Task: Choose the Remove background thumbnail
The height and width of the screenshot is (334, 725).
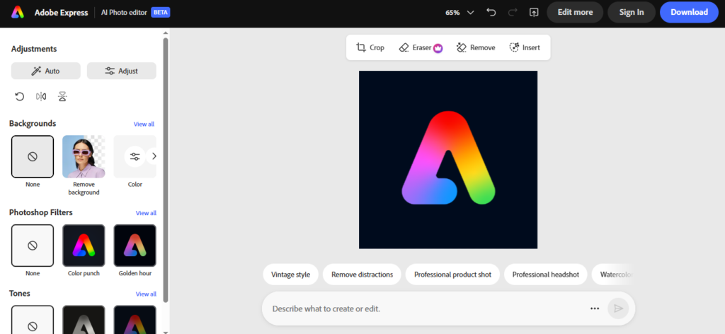Action: (x=84, y=156)
